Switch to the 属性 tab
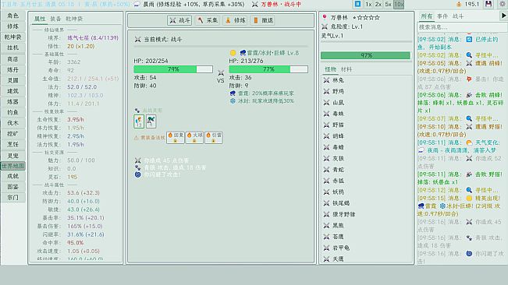The height and width of the screenshot is (285, 508). pos(40,19)
